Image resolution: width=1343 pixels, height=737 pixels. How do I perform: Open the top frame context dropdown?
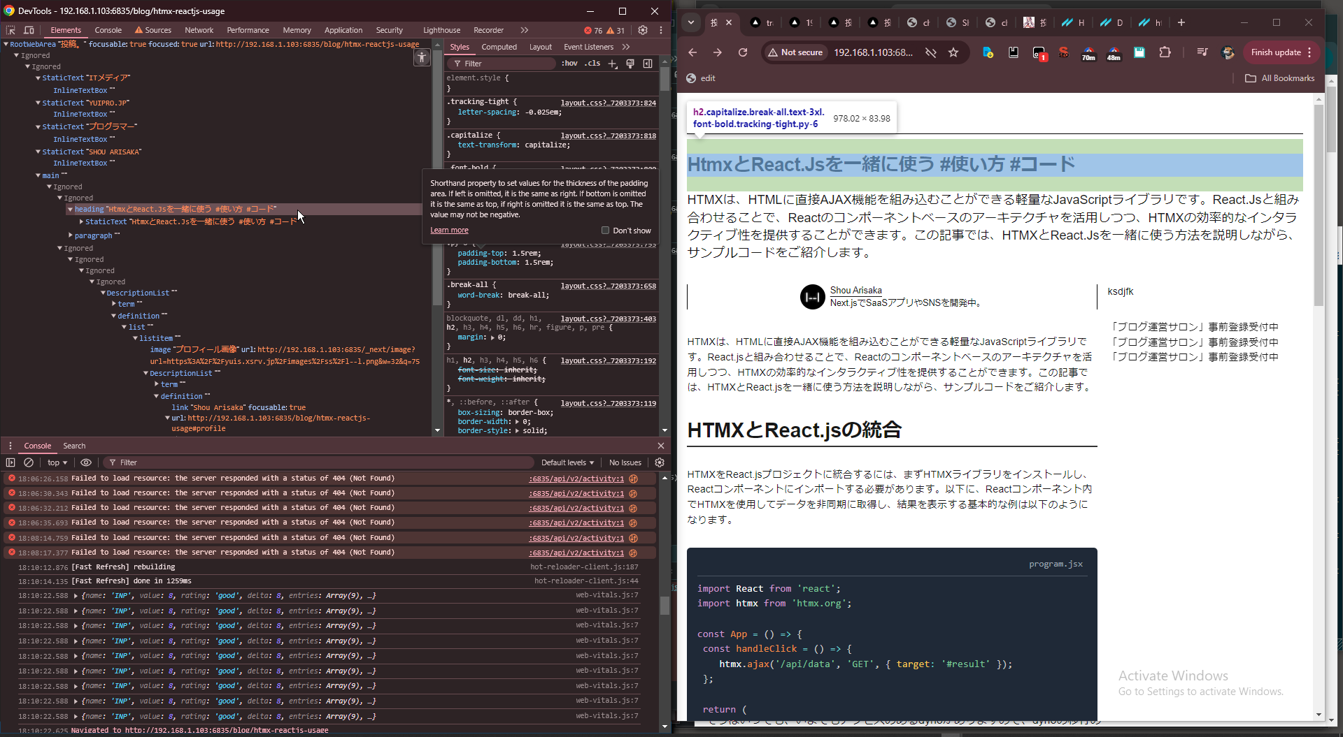pos(56,462)
